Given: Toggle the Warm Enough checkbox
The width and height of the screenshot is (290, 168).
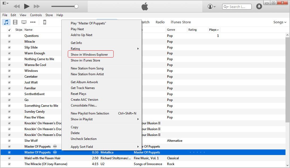Looking at the screenshot, I should click(9, 53).
